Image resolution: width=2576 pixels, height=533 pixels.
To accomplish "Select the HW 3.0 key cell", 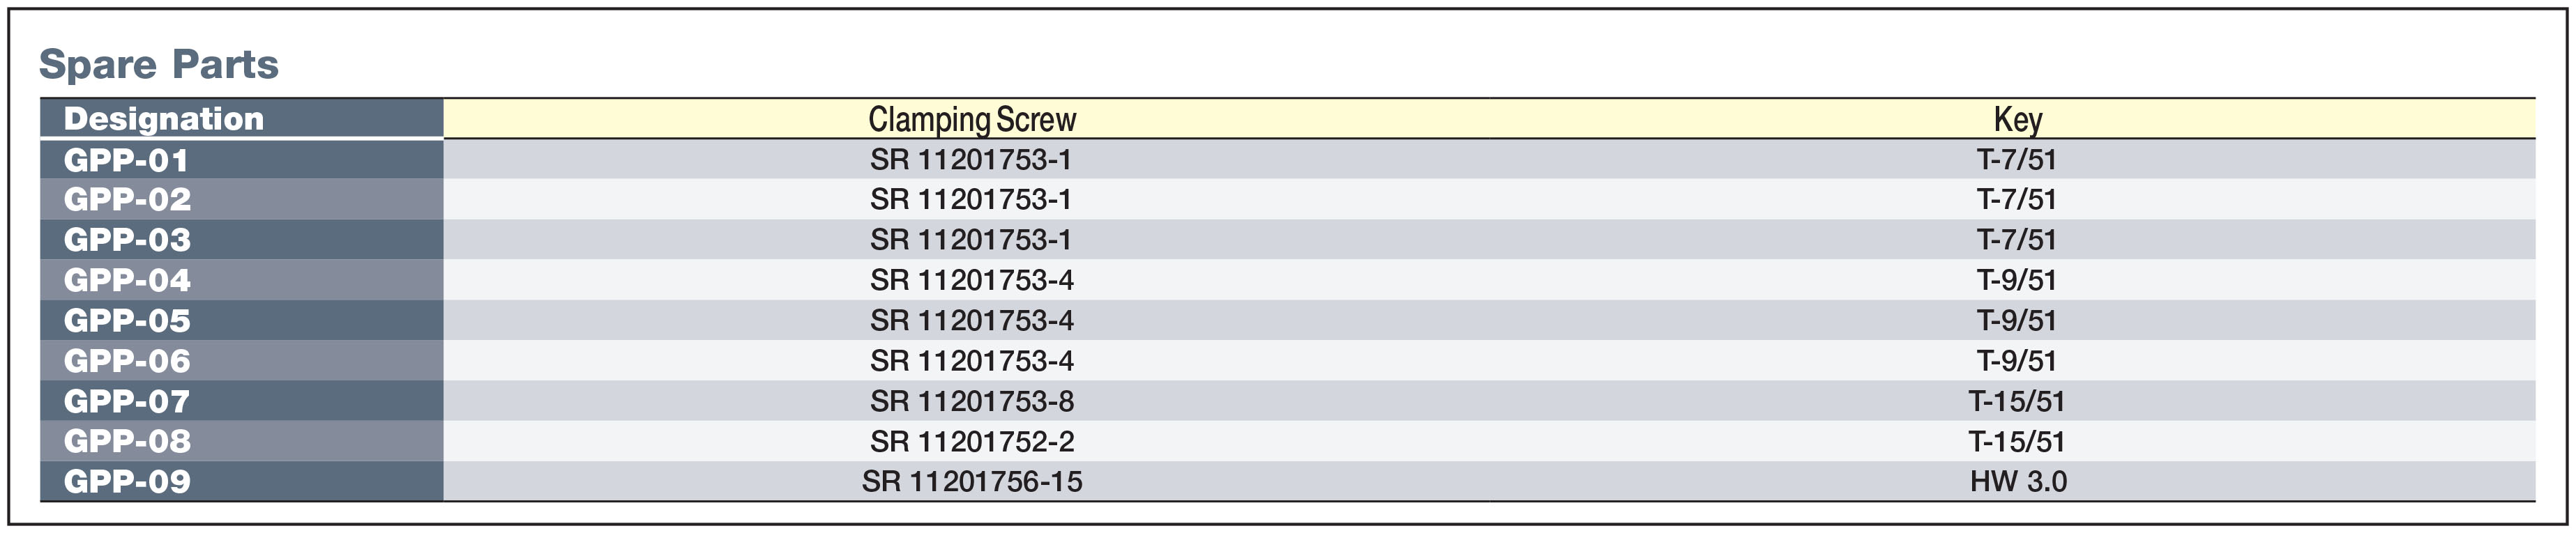I will (x=2018, y=481).
